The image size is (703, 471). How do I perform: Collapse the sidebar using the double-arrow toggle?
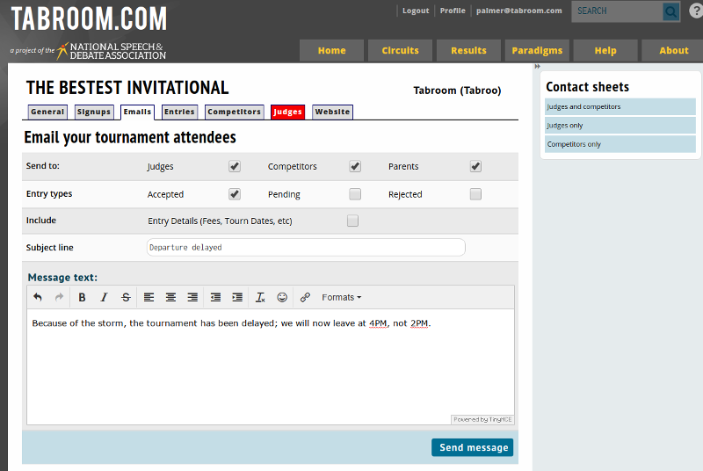click(x=537, y=67)
